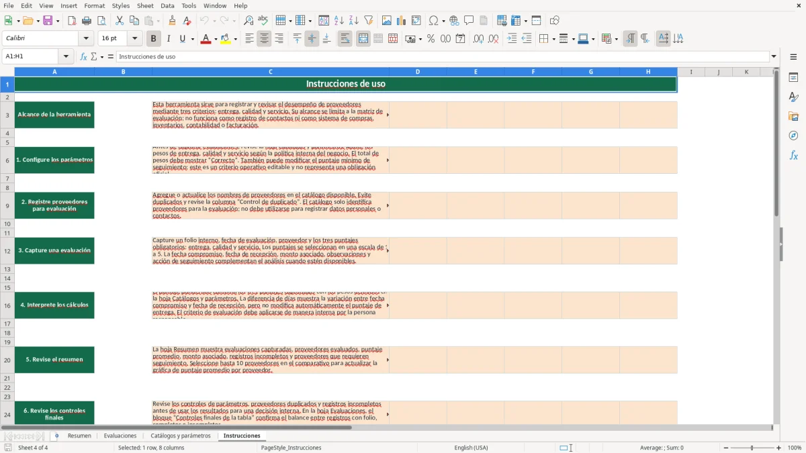The width and height of the screenshot is (806, 453).
Task: Open the Font Name dropdown
Action: tap(86, 39)
